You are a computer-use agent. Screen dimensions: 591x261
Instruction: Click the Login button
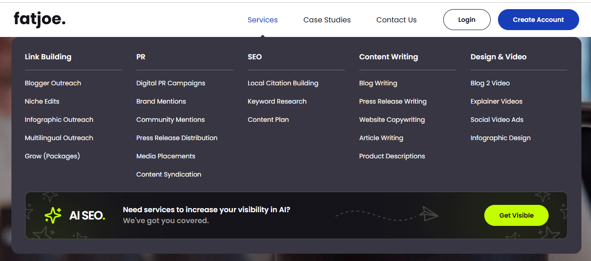click(467, 20)
